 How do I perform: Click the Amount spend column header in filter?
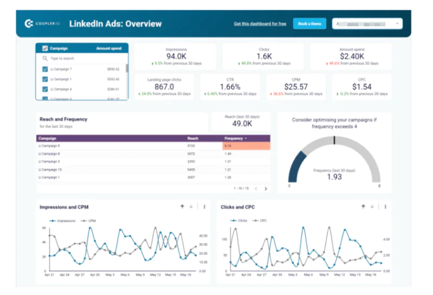(109, 48)
